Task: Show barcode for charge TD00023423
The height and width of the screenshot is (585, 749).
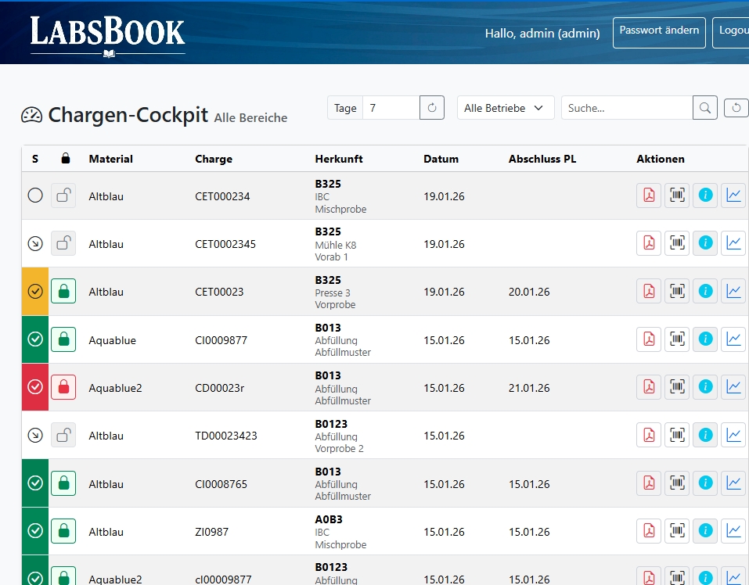Action: pyautogui.click(x=677, y=435)
